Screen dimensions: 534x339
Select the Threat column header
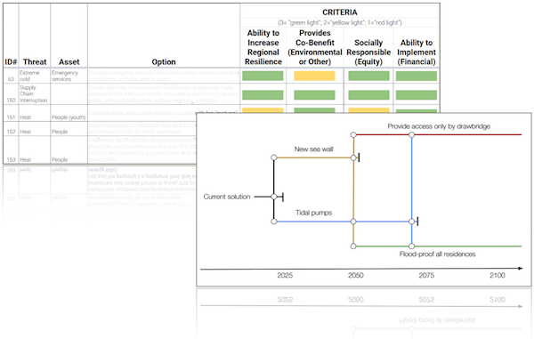point(35,62)
